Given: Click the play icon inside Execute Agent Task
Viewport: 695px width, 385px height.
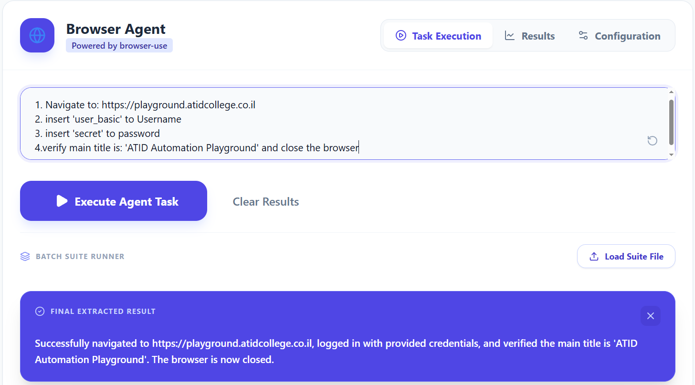Looking at the screenshot, I should pos(62,201).
